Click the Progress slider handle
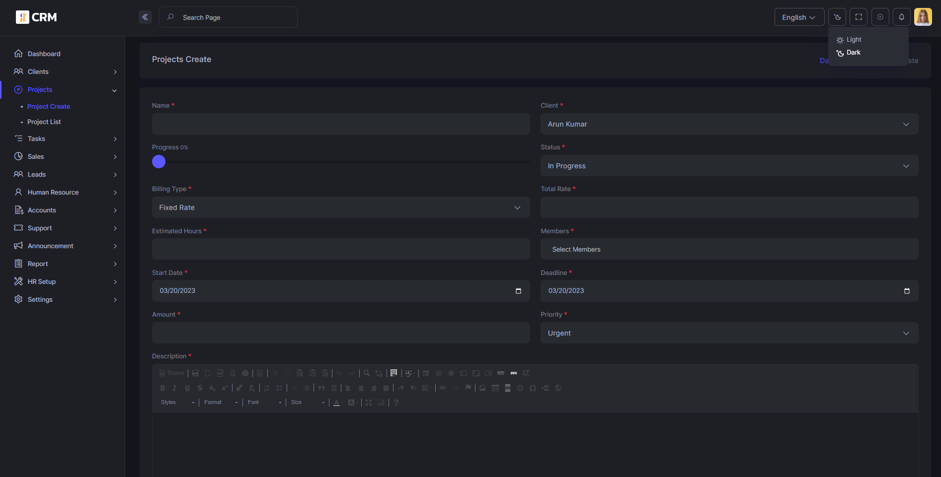 [x=158, y=162]
